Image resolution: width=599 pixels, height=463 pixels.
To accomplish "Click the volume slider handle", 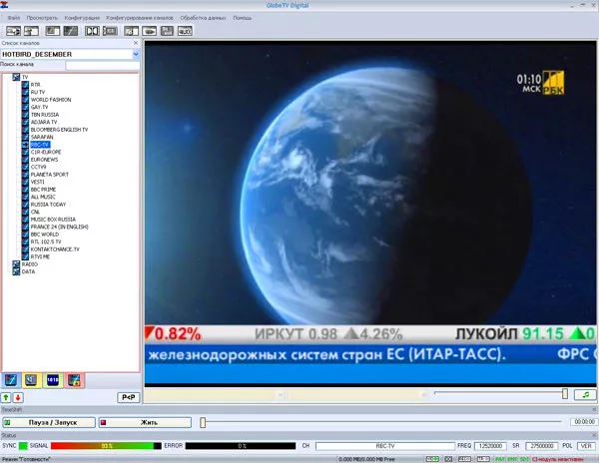I will (x=565, y=394).
